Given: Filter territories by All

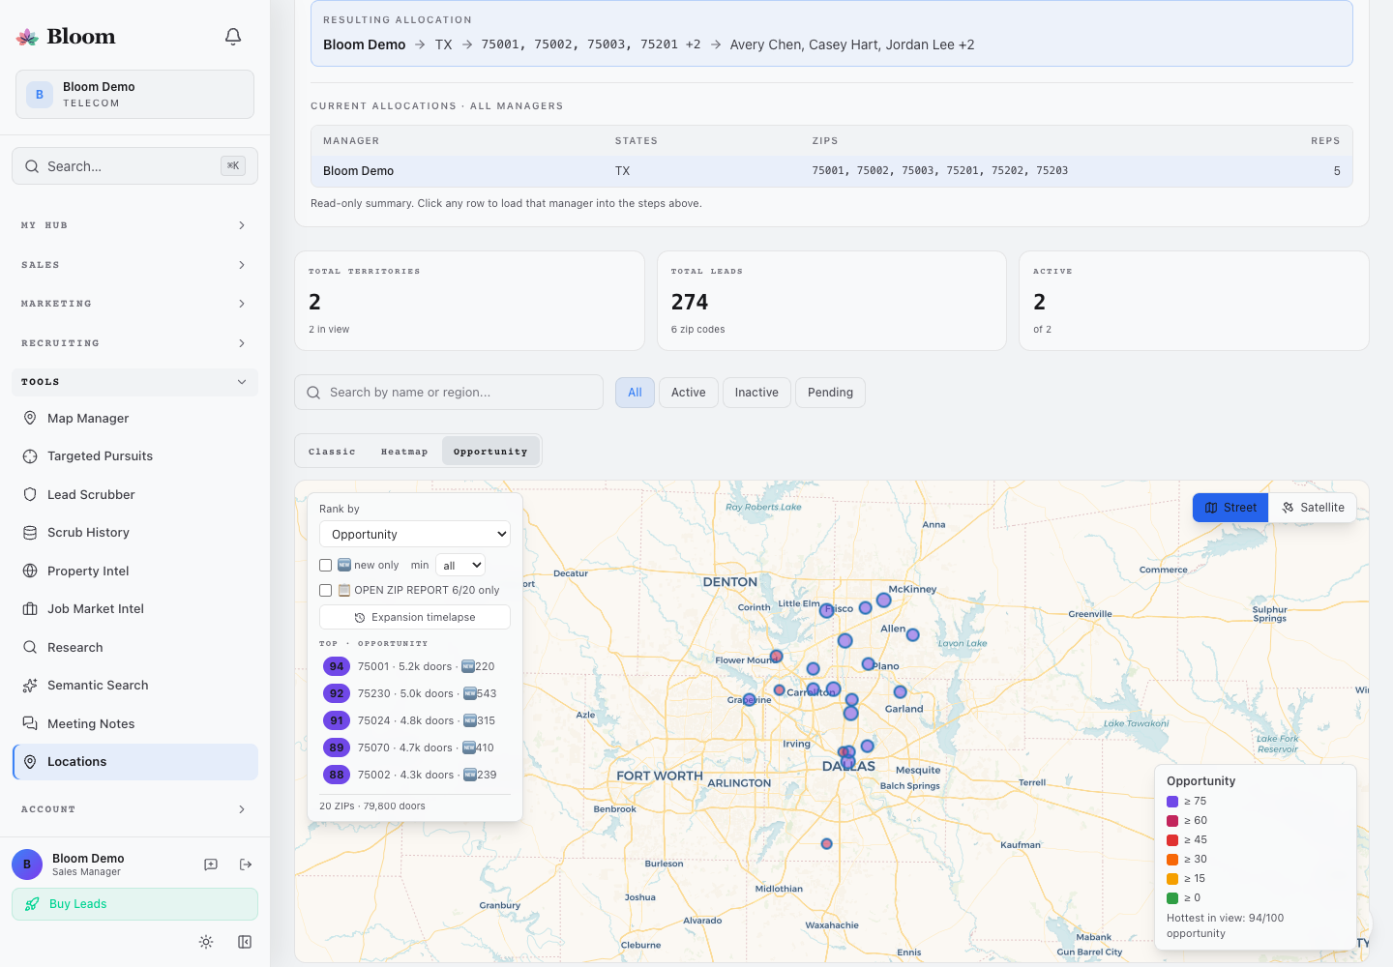Looking at the screenshot, I should 635,393.
